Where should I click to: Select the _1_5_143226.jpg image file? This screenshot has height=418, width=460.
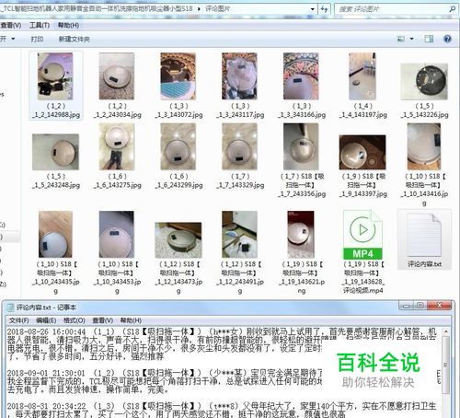424,81
